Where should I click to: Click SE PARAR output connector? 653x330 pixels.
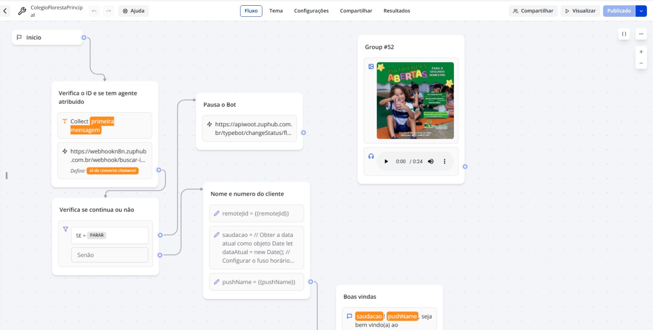tap(160, 235)
